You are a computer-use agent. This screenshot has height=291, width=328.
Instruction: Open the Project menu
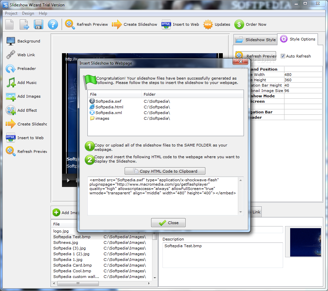(x=11, y=13)
